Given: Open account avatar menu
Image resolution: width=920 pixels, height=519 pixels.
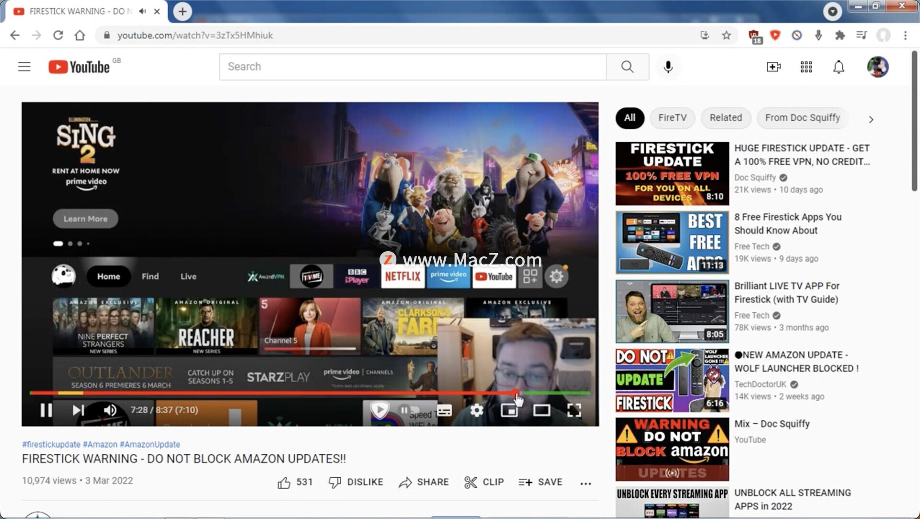Looking at the screenshot, I should [878, 67].
